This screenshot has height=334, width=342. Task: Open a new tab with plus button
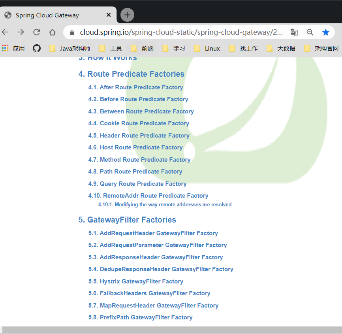click(x=128, y=15)
